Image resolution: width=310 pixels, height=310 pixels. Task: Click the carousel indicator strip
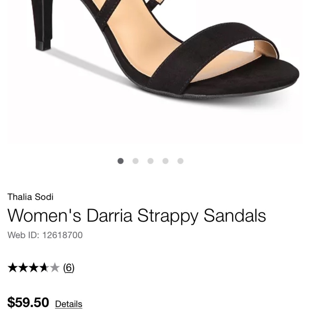151,161
